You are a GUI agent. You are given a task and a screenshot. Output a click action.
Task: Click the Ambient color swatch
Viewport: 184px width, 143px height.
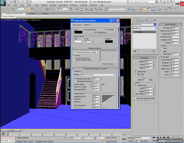tap(109, 42)
